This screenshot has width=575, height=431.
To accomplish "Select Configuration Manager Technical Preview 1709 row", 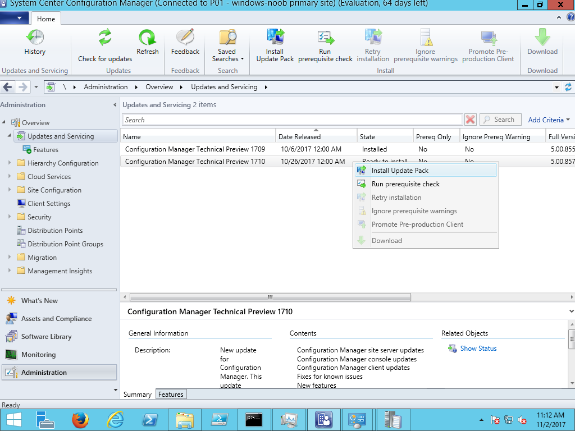I will click(347, 149).
